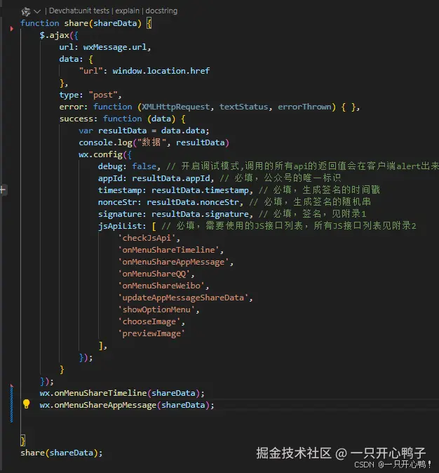Screen dimensions: 439x473
Task: Run the 'Devchat:unit tests' code lens
Action: click(79, 11)
